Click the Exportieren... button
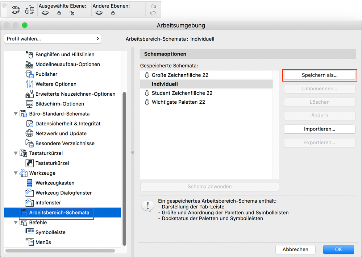The height and width of the screenshot is (257, 362). [320, 142]
